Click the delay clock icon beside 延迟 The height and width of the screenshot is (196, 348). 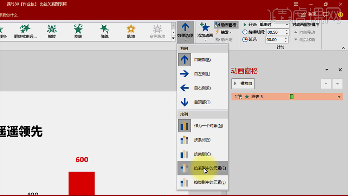(x=245, y=40)
